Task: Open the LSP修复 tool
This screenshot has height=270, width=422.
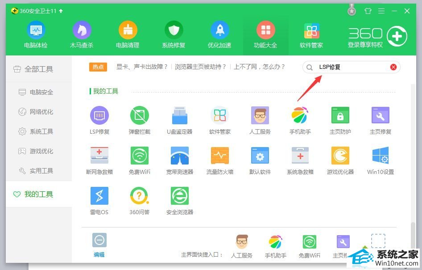Action: click(99, 120)
